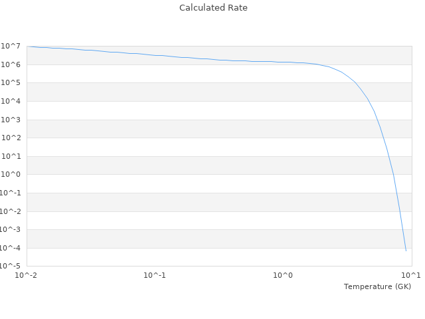
Task: Click the 'Temperature (GK)' x-axis title
Action: tap(377, 286)
